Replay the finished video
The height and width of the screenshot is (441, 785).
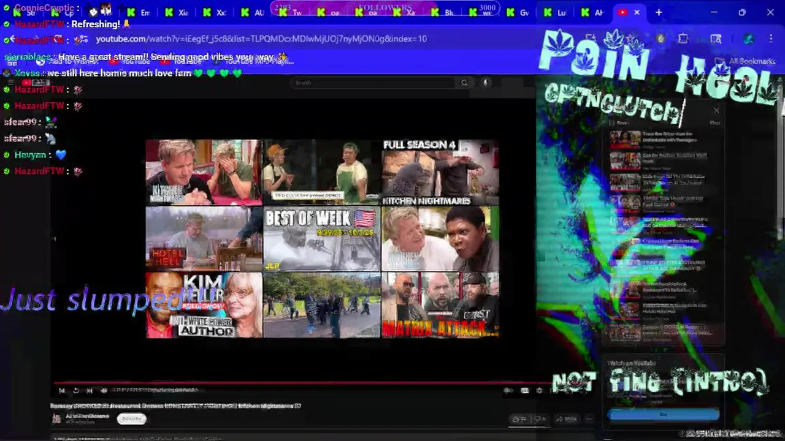point(75,390)
